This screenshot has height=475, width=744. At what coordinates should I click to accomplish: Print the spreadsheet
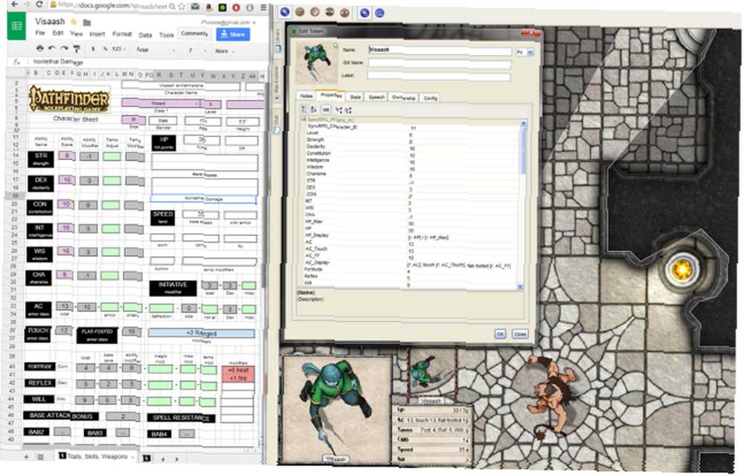40,48
